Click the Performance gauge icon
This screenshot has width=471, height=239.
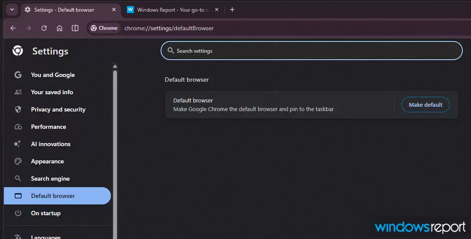(x=18, y=127)
